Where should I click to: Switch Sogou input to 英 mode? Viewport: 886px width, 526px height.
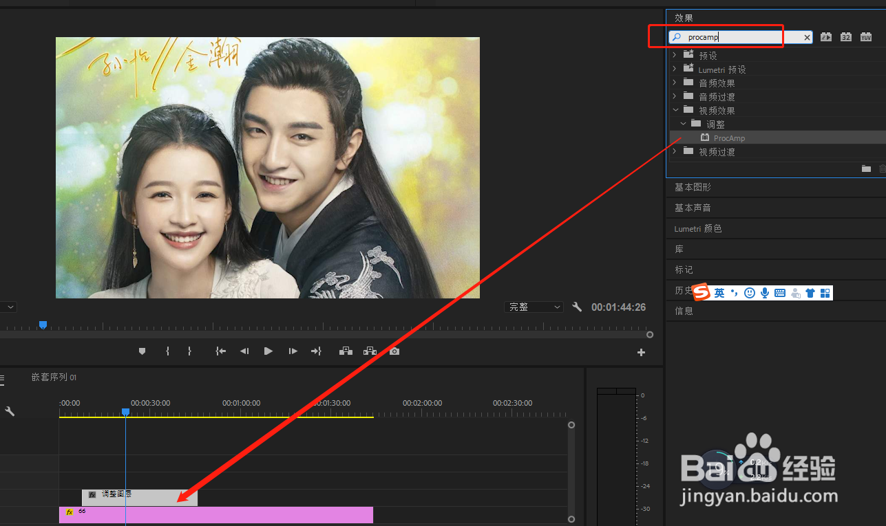coord(719,293)
